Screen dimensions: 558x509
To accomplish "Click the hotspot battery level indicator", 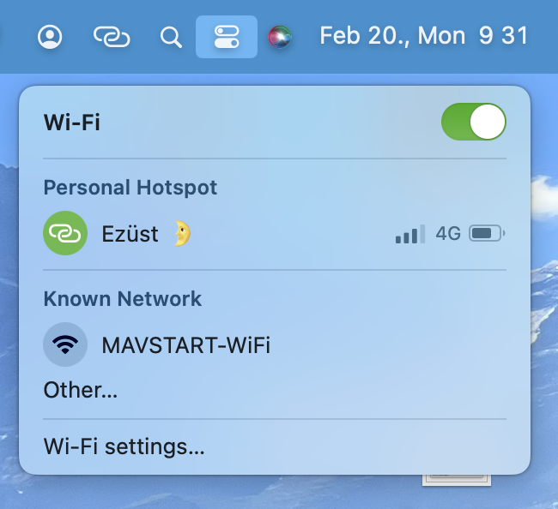I will point(487,233).
